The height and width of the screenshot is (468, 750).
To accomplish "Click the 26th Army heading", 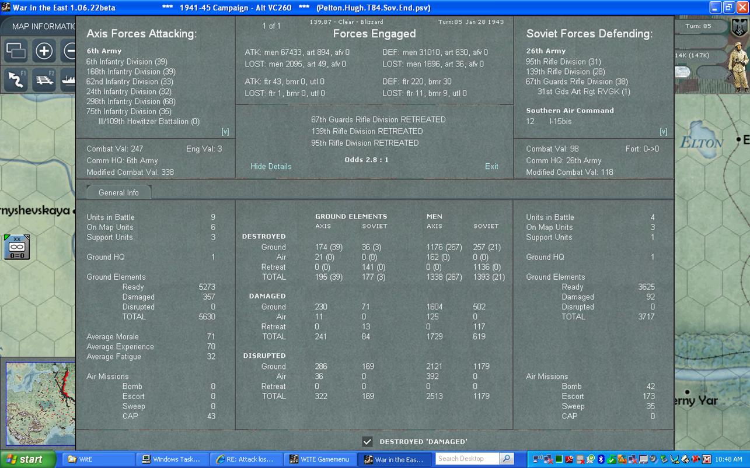I will click(x=546, y=51).
